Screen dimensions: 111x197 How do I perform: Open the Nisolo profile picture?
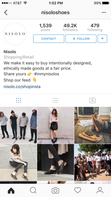pos(15,34)
